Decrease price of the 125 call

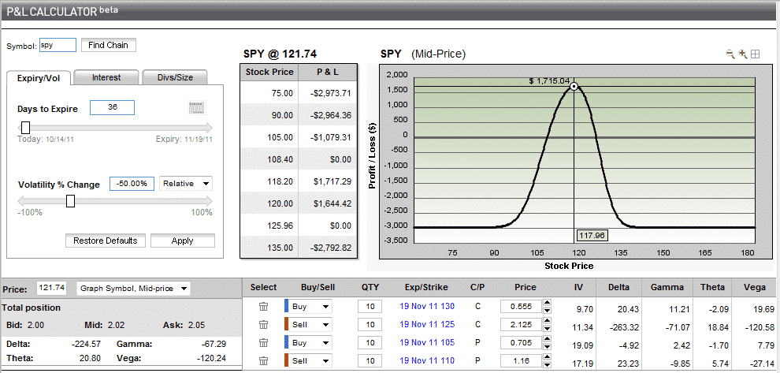pos(548,329)
